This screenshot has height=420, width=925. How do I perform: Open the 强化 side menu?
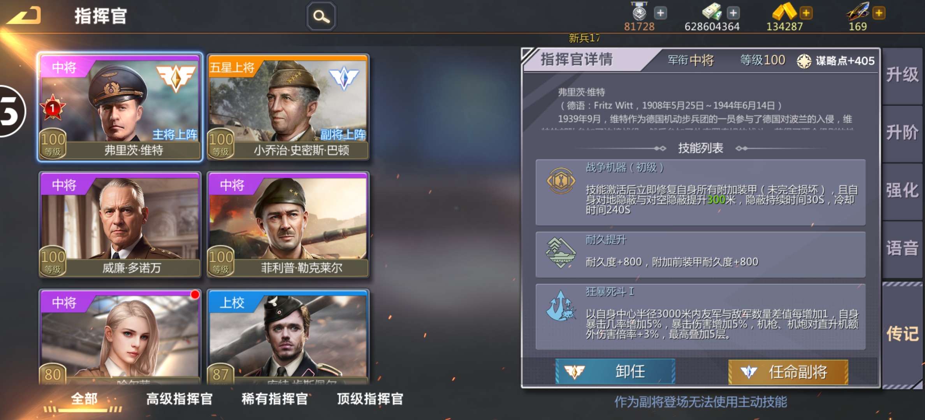click(902, 191)
